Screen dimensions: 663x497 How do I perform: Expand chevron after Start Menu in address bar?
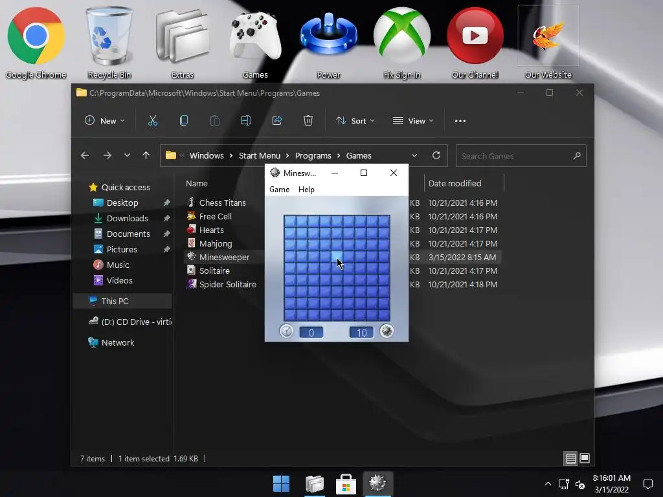287,156
